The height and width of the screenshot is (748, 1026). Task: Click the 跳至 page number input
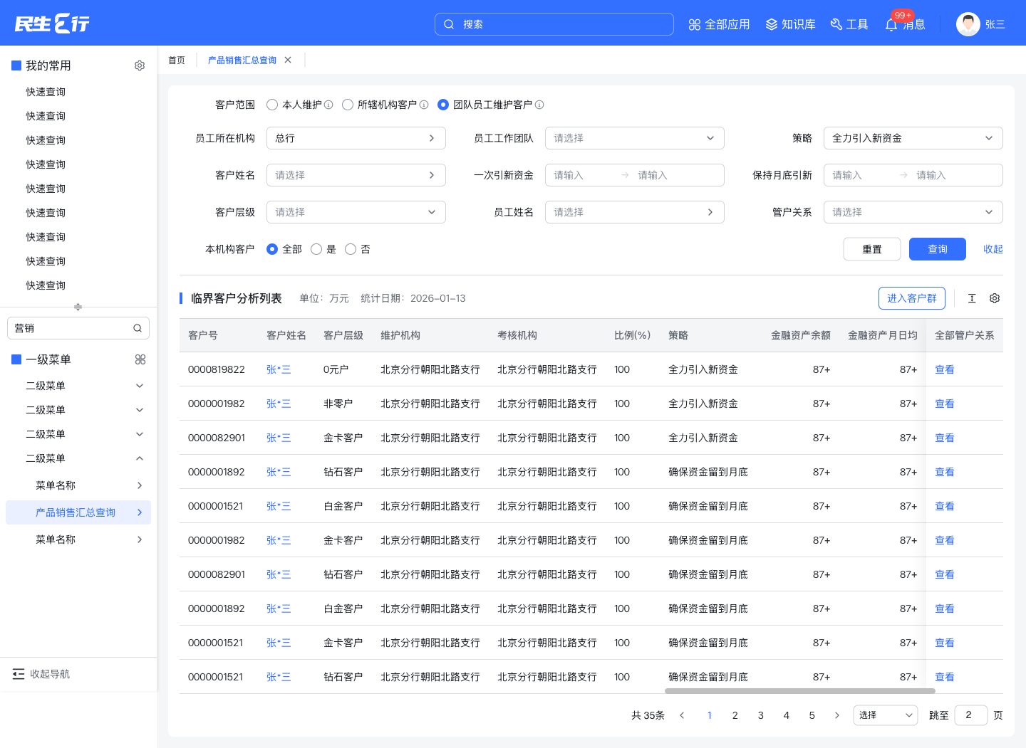971,715
